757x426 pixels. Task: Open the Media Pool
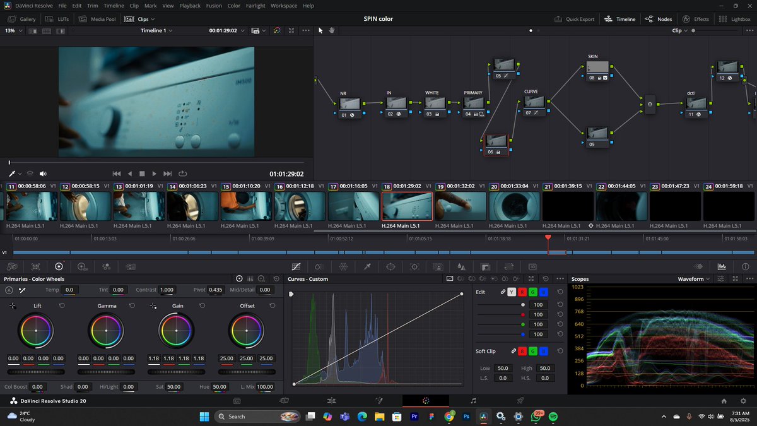click(x=97, y=19)
